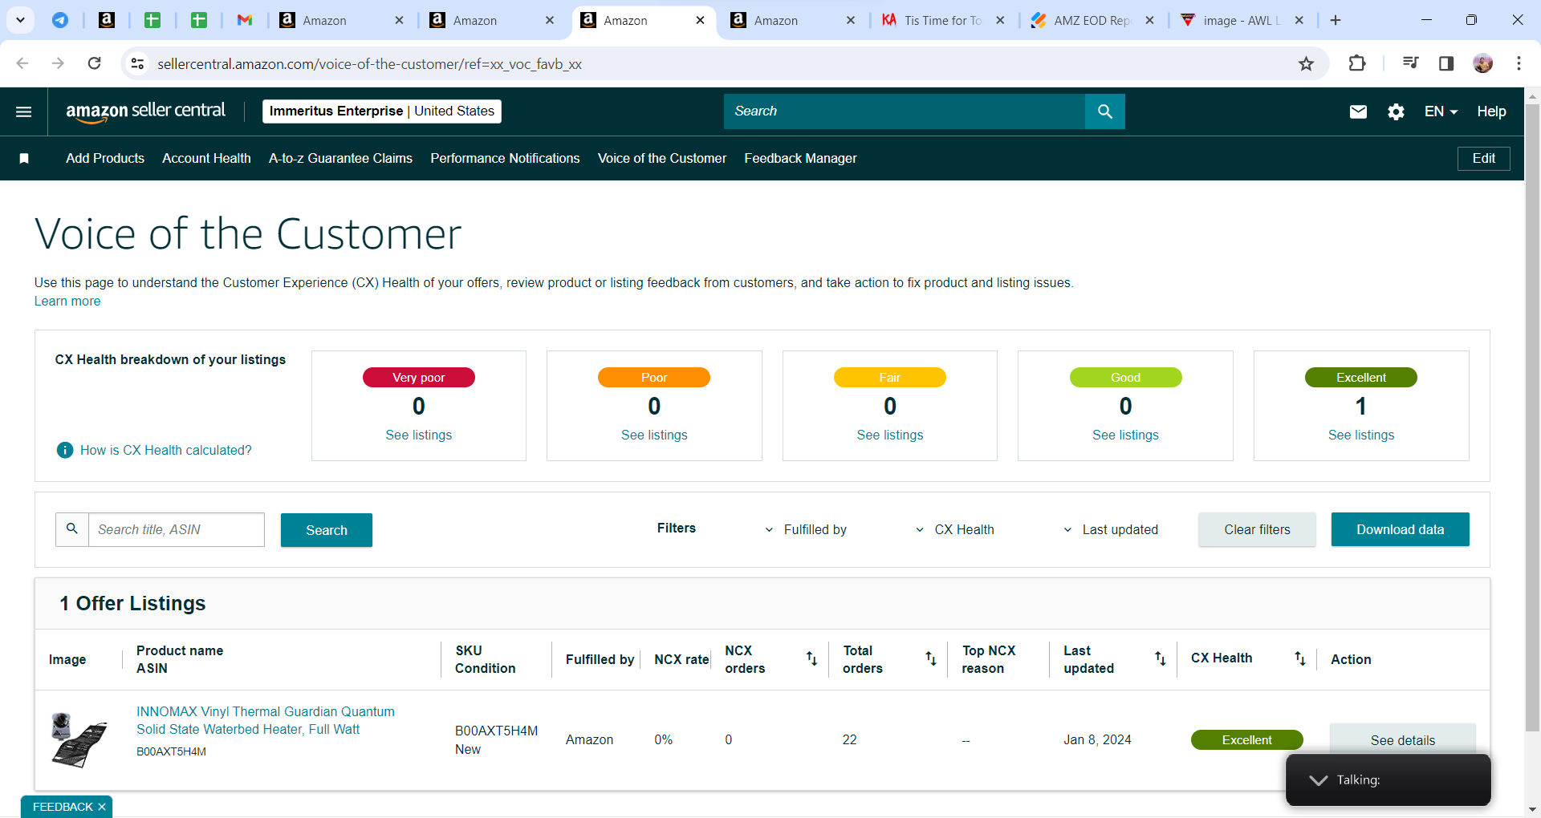This screenshot has height=818, width=1541.
Task: Focus the Search title, ASIN input field
Action: [176, 529]
